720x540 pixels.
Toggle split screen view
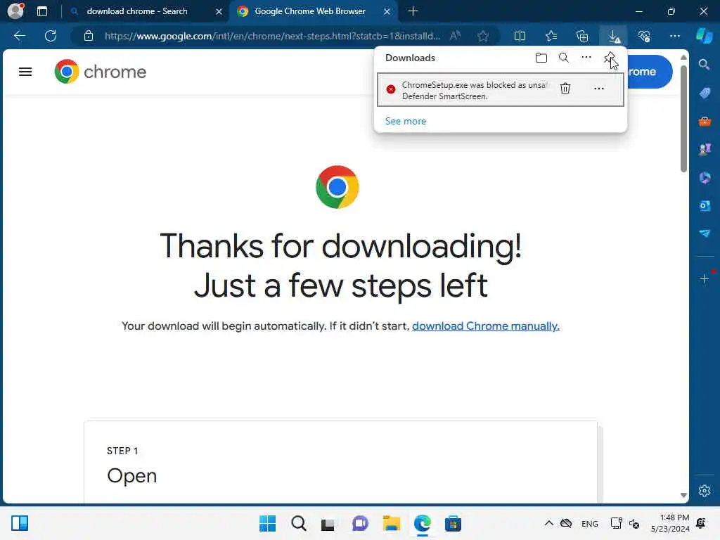[x=520, y=36]
